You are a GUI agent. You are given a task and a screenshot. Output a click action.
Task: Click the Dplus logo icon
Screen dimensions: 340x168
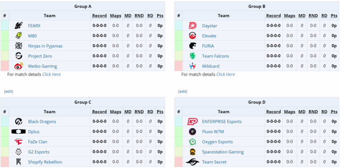point(19,131)
